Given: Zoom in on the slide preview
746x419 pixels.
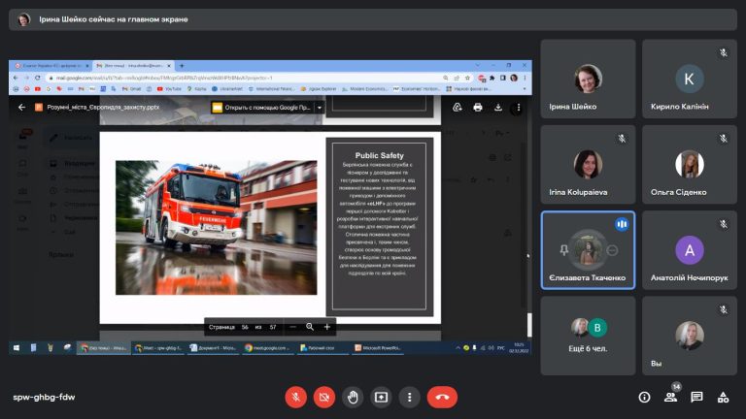Looking at the screenshot, I should pos(326,327).
